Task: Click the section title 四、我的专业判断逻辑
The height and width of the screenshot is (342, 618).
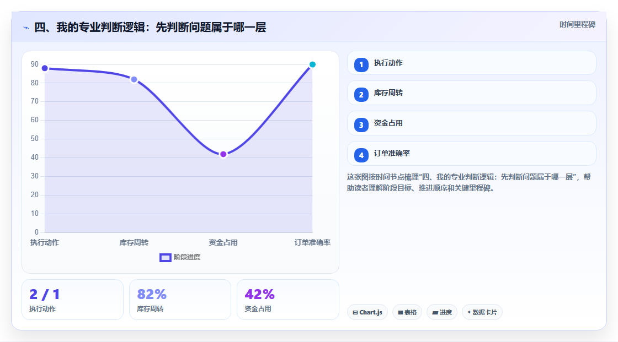Action: click(150, 27)
